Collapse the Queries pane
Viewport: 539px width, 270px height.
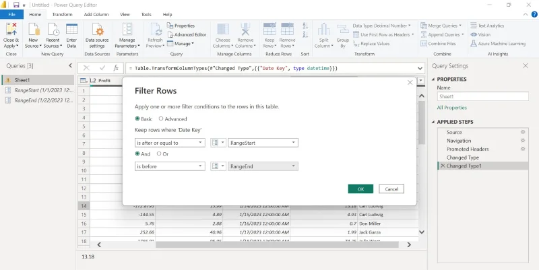71,65
